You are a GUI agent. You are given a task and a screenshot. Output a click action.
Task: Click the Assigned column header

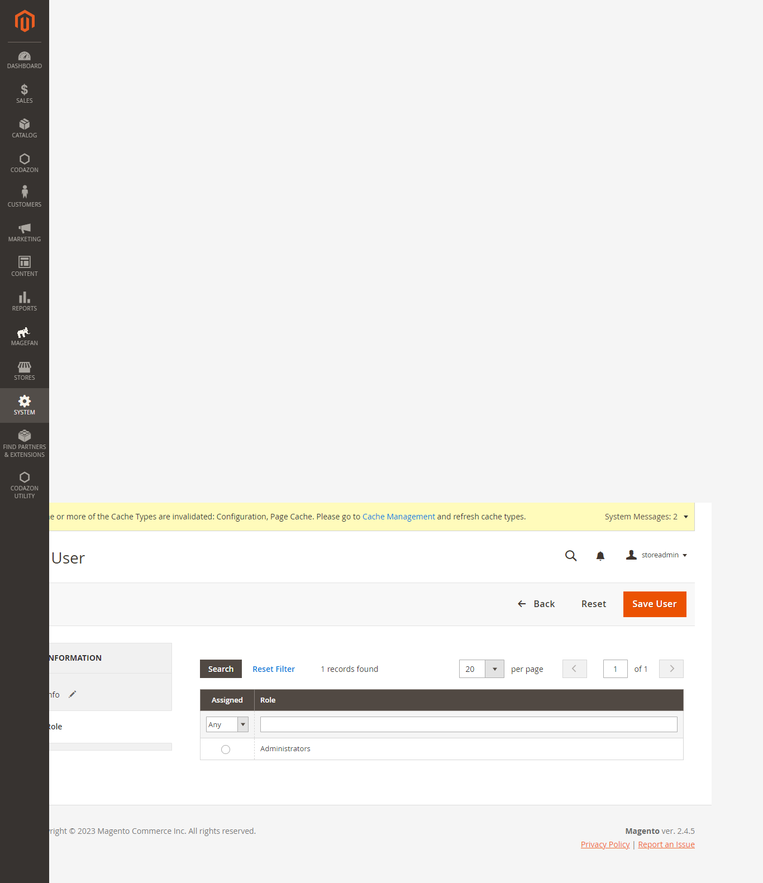pos(227,700)
